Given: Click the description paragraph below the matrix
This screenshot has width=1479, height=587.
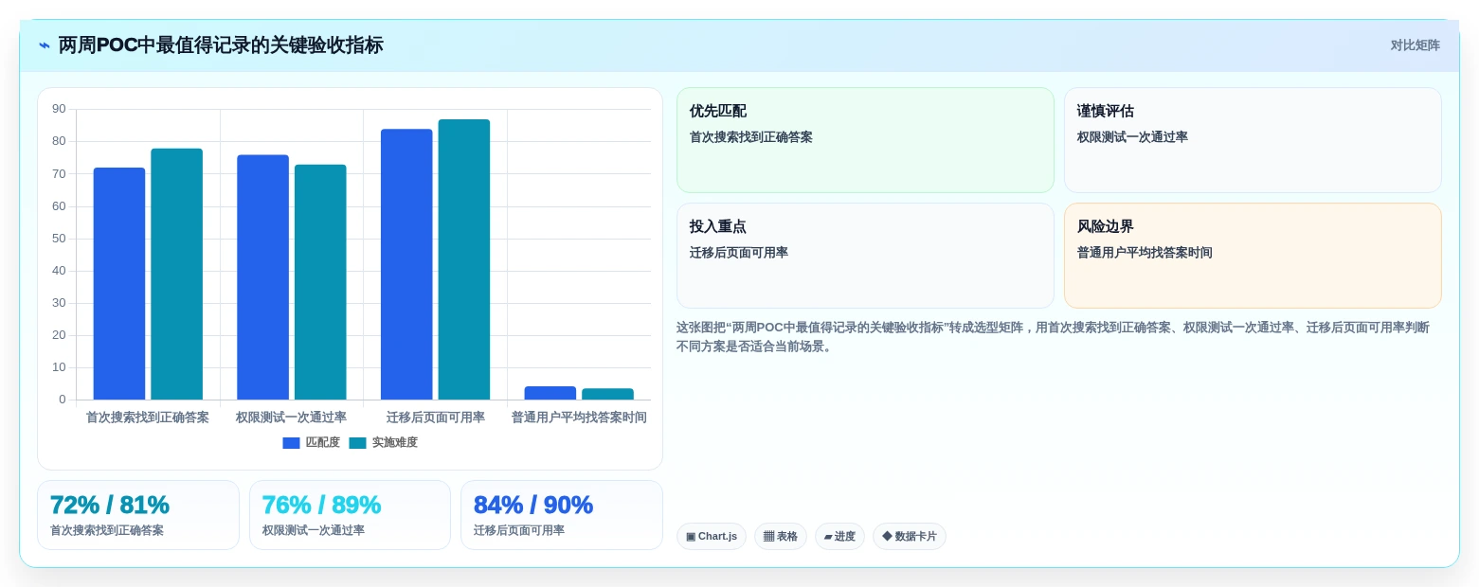Looking at the screenshot, I should point(1054,337).
